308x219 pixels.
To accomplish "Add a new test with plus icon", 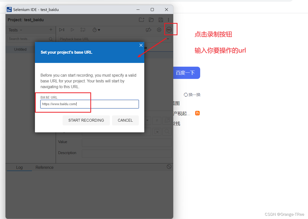I will [51, 30].
